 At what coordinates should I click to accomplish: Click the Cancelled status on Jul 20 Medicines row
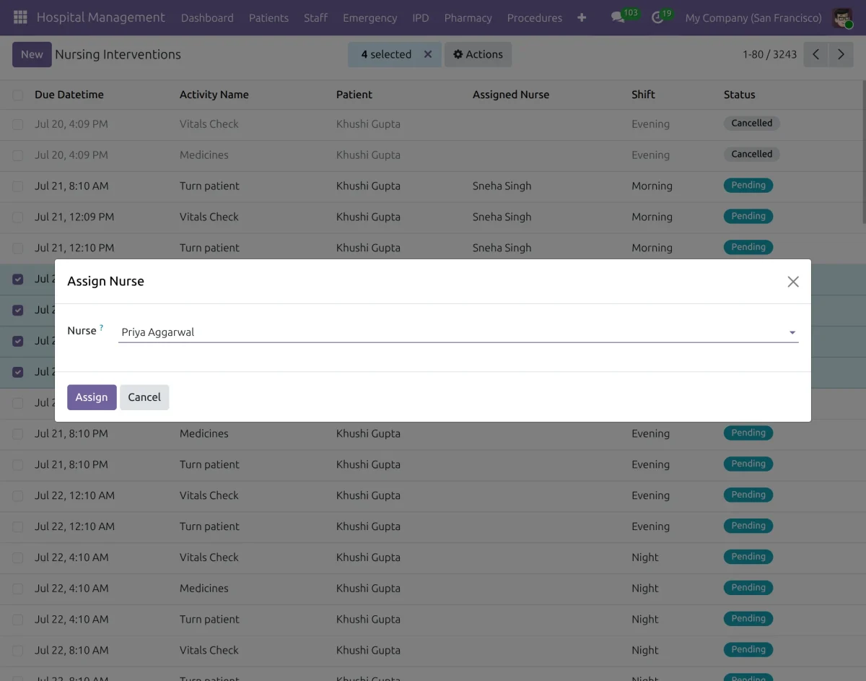(752, 154)
